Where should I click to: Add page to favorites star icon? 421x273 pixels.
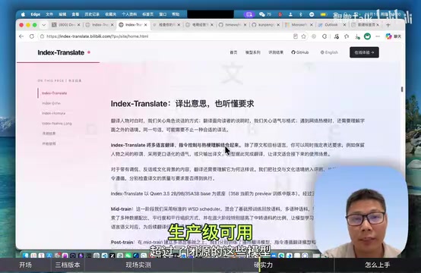pyautogui.click(x=303, y=36)
